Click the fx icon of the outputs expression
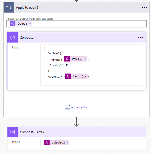This screenshot has height=154, width=151. [47, 142]
